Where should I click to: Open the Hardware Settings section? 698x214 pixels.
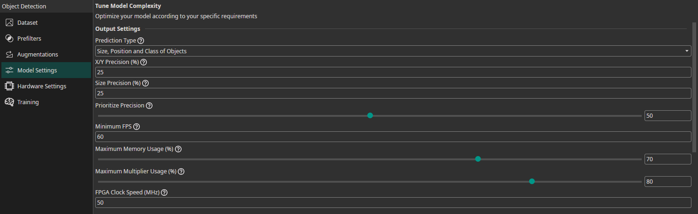click(46, 86)
